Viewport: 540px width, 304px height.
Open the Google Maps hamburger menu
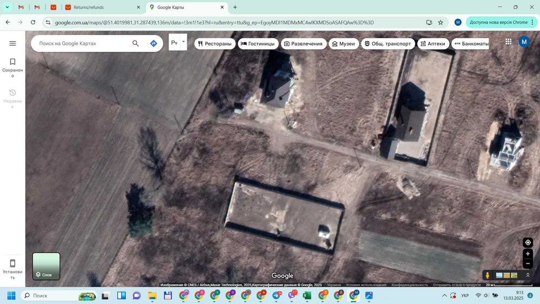click(x=13, y=43)
